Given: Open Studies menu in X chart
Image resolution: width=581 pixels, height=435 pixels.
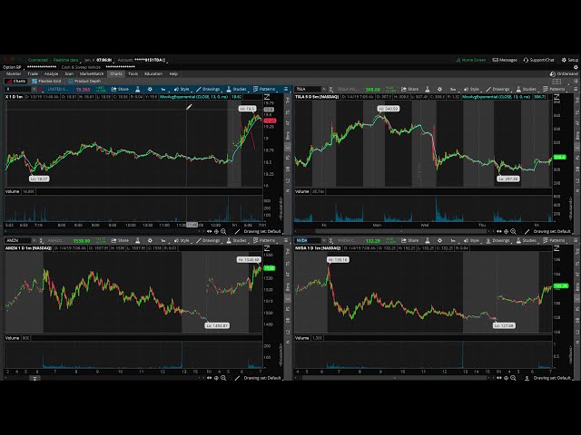Looking at the screenshot, I should point(236,89).
